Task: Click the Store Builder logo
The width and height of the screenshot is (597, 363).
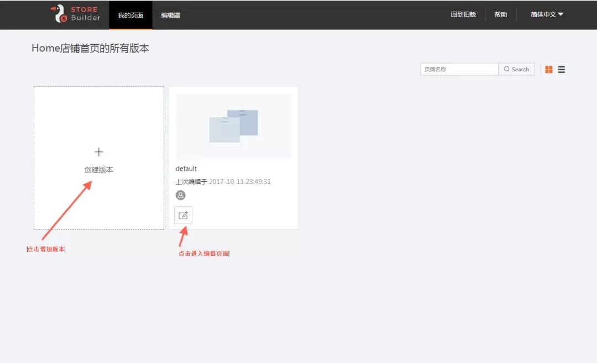Action: (75, 14)
